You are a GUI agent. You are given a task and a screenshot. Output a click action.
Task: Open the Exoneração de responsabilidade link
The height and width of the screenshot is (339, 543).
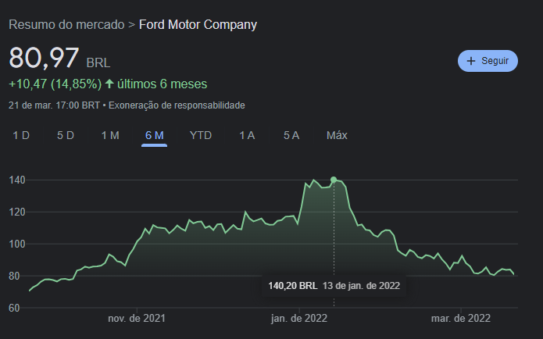tap(177, 105)
